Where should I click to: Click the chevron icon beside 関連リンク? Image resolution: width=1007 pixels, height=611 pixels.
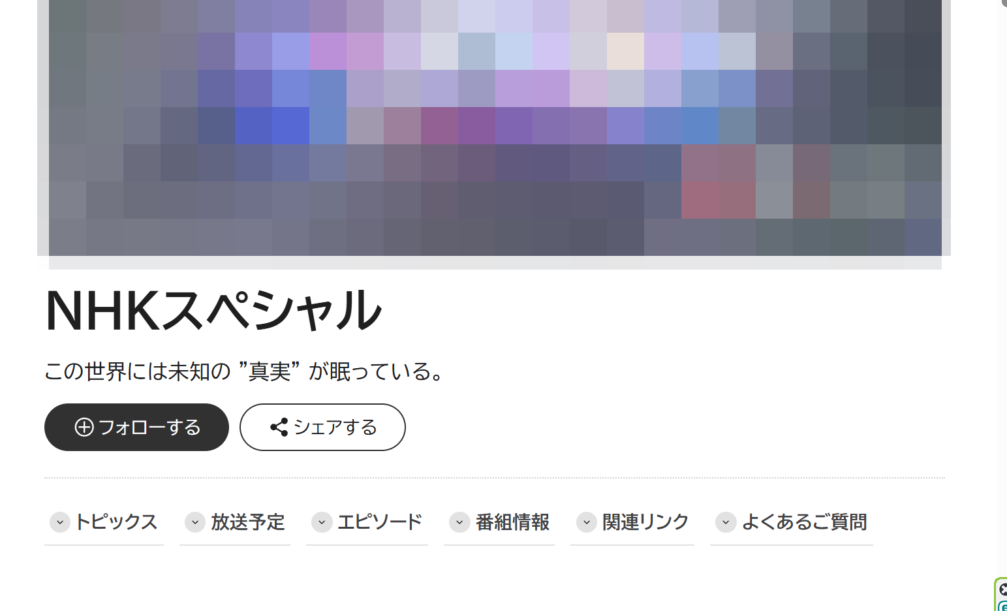click(587, 522)
